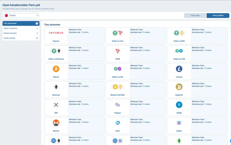Pick the Tether on BSC icon
The height and width of the screenshot is (145, 231).
tap(179, 33)
